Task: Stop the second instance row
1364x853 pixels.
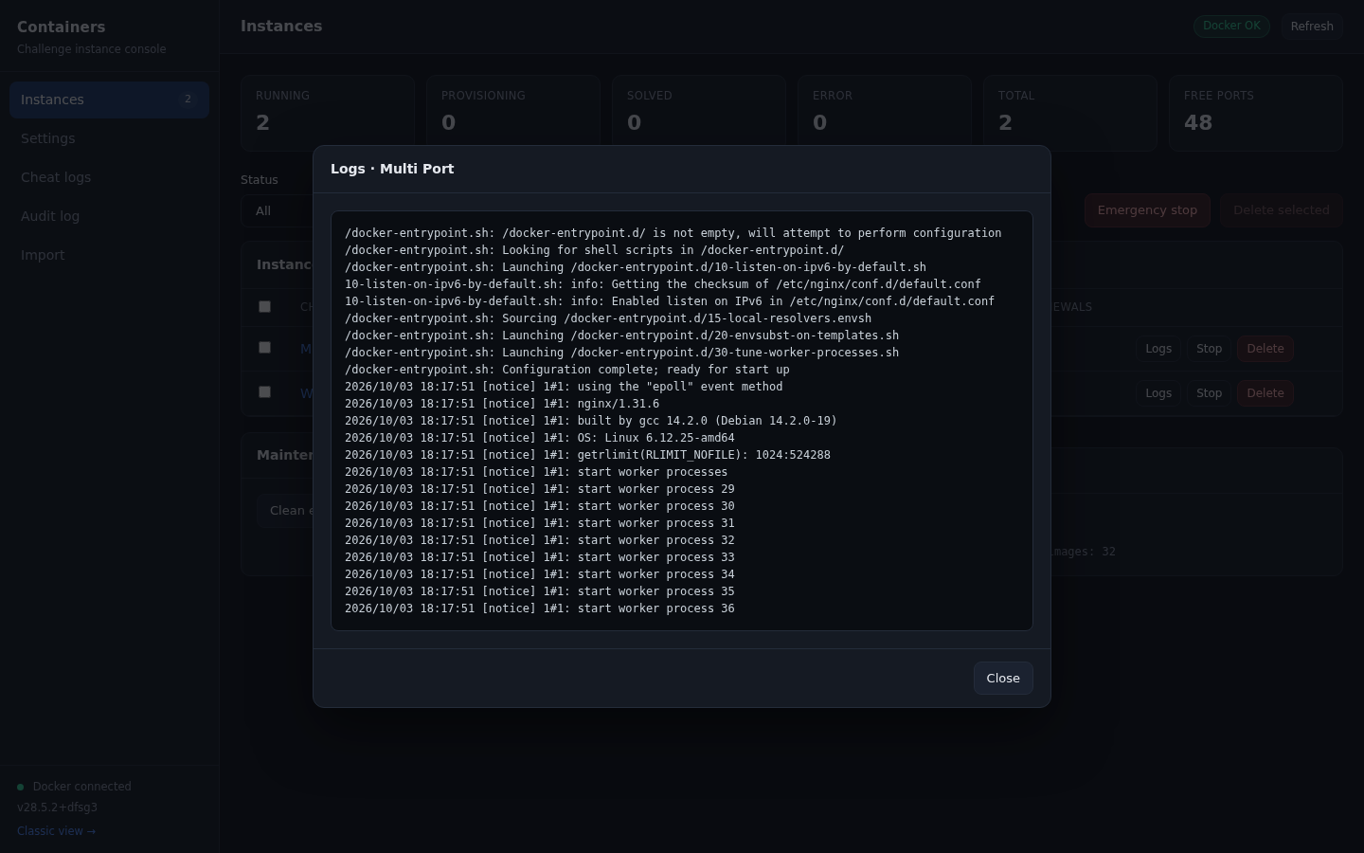Action: (x=1209, y=393)
